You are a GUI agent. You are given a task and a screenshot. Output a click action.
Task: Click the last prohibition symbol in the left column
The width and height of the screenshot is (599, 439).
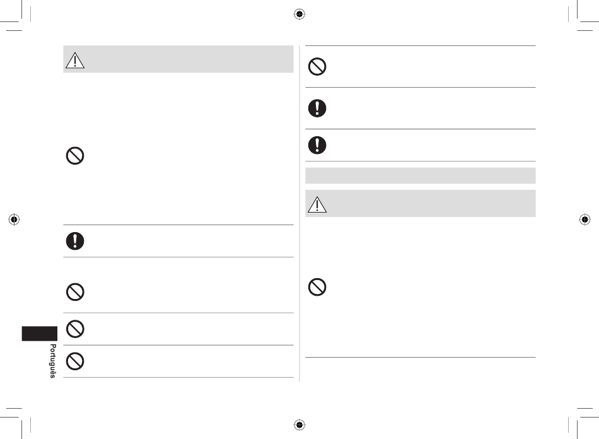[x=75, y=361]
